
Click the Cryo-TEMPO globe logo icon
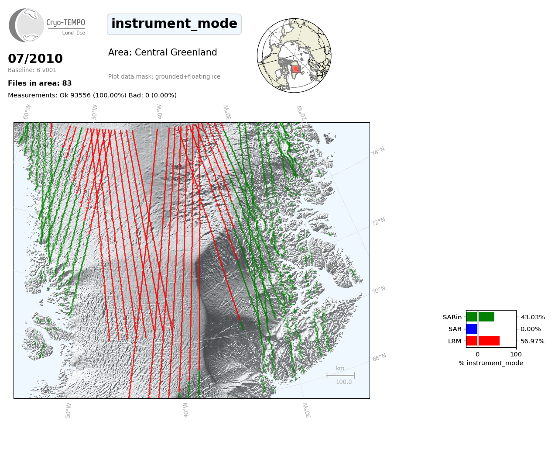point(27,25)
